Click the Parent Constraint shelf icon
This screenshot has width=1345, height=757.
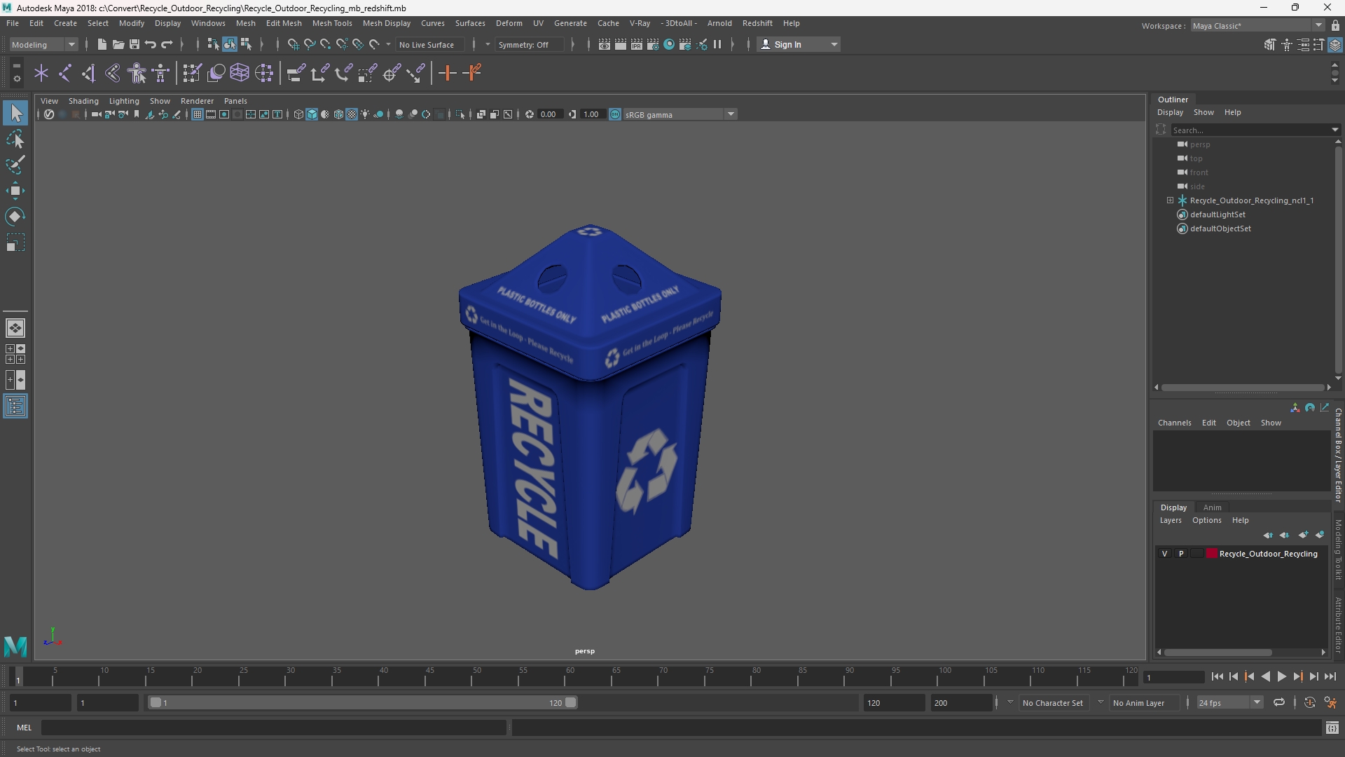[296, 73]
